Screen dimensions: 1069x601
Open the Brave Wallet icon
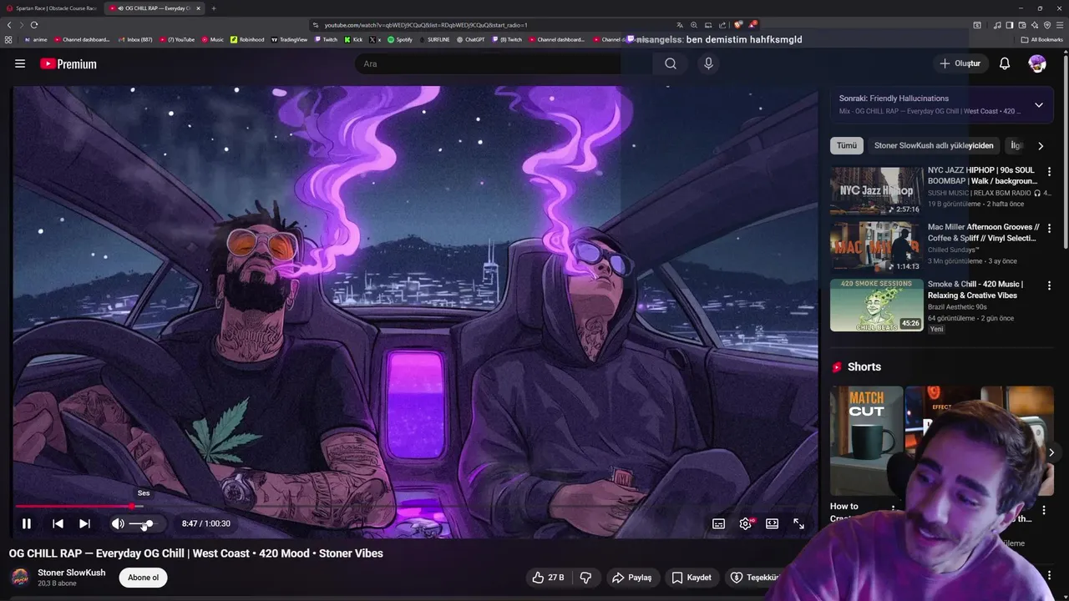(1021, 25)
